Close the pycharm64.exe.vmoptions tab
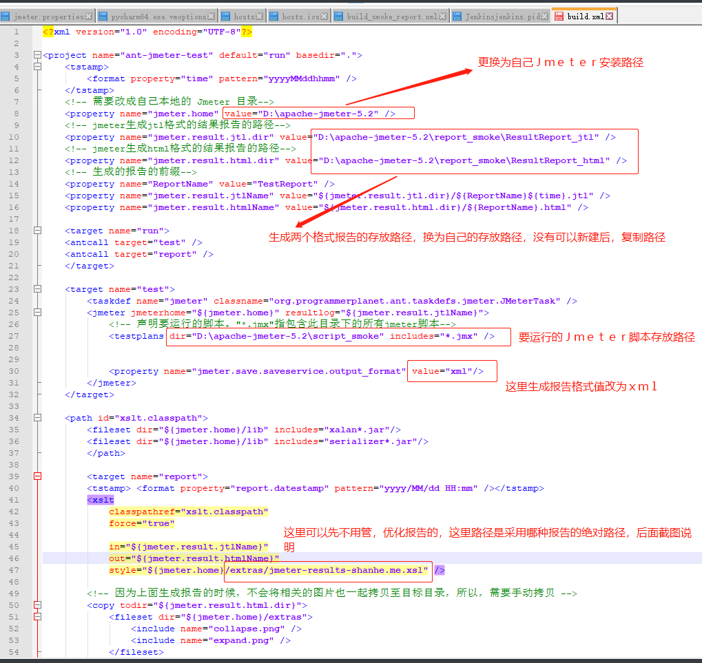This screenshot has height=663, width=702. pos(211,17)
